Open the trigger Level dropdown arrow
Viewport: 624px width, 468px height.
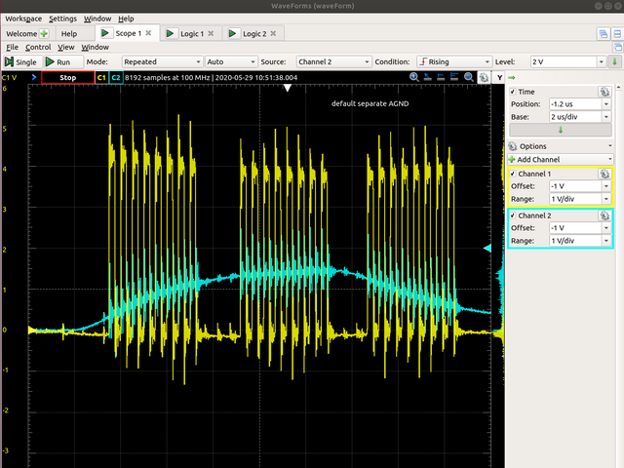[x=602, y=62]
